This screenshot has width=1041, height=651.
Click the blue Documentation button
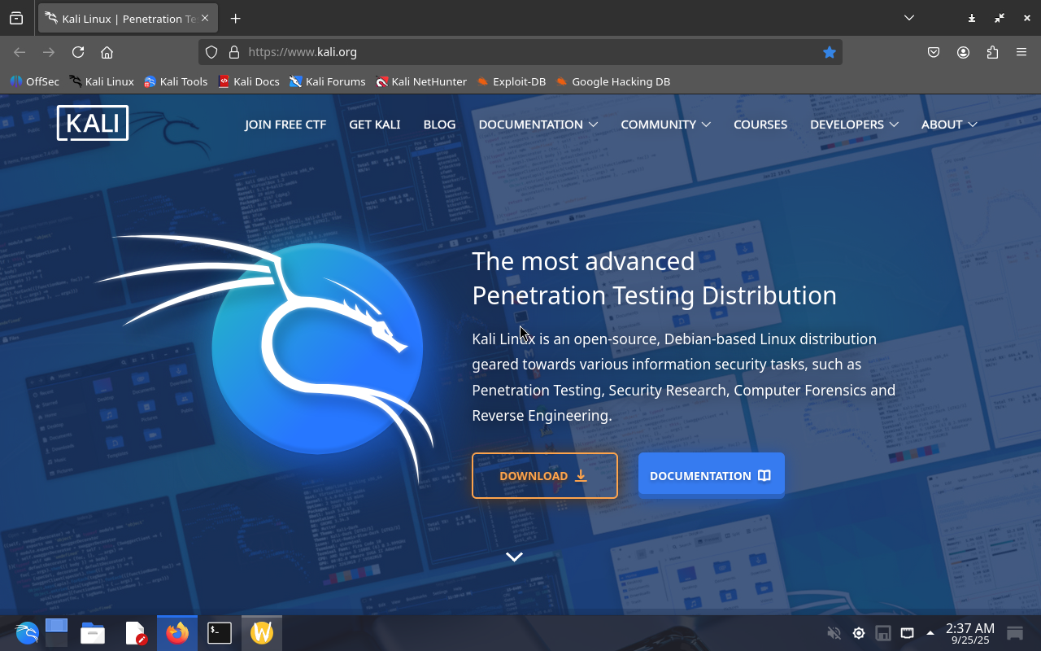tap(711, 475)
